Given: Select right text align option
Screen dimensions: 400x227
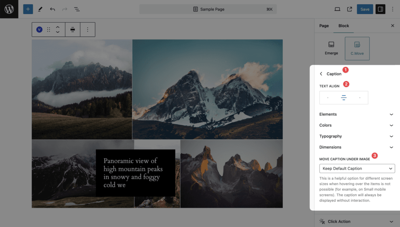Looking at the screenshot, I should tap(360, 98).
